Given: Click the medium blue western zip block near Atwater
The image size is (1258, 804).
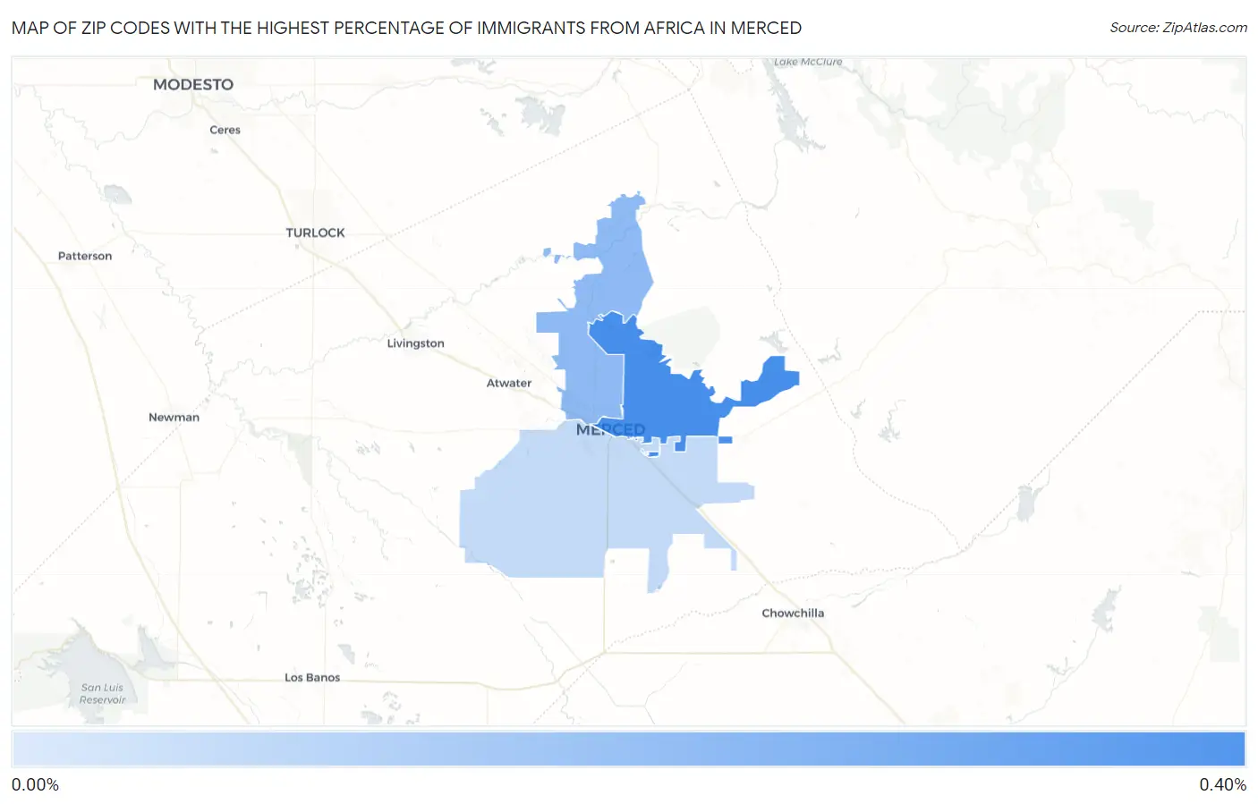Looking at the screenshot, I should click(x=591, y=376).
